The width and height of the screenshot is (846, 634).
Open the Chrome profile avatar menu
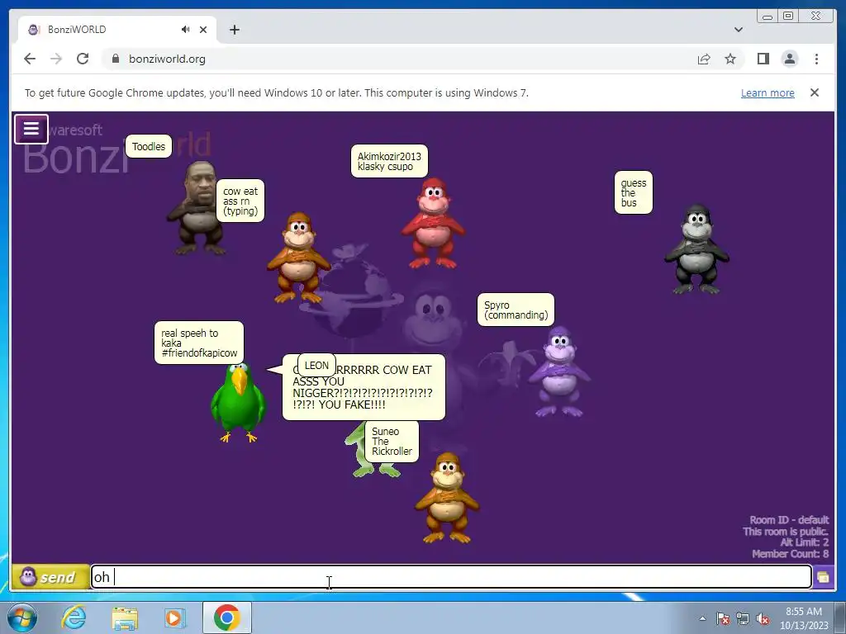pyautogui.click(x=790, y=59)
